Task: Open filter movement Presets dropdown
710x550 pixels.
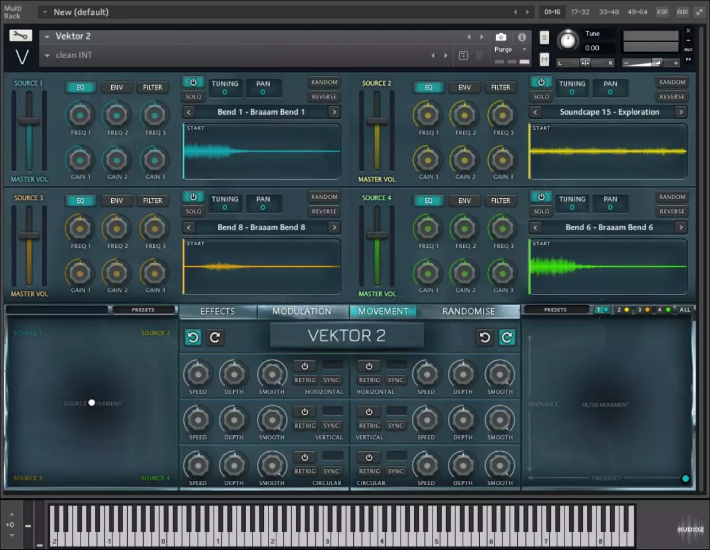Action: (556, 309)
